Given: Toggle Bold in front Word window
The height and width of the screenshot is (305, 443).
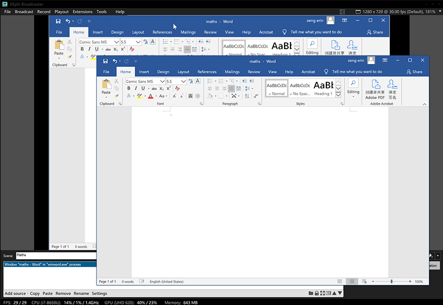Looking at the screenshot, I should (129, 89).
